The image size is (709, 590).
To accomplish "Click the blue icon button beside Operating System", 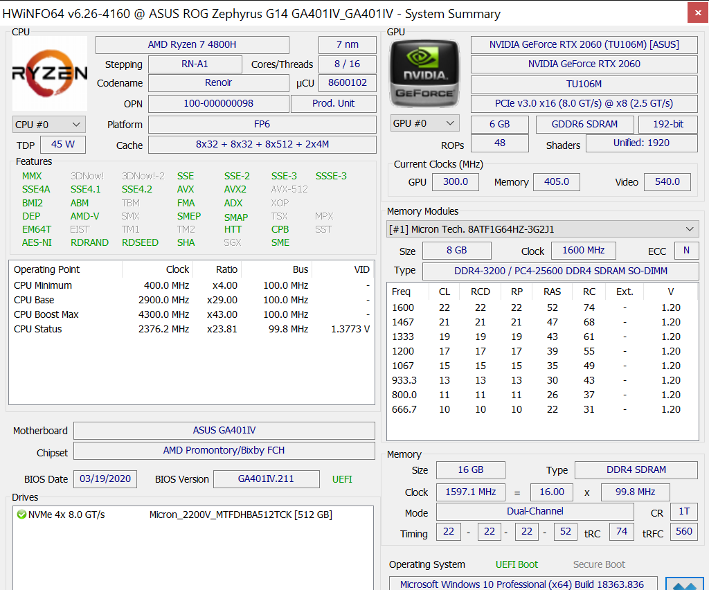I will 684,583.
